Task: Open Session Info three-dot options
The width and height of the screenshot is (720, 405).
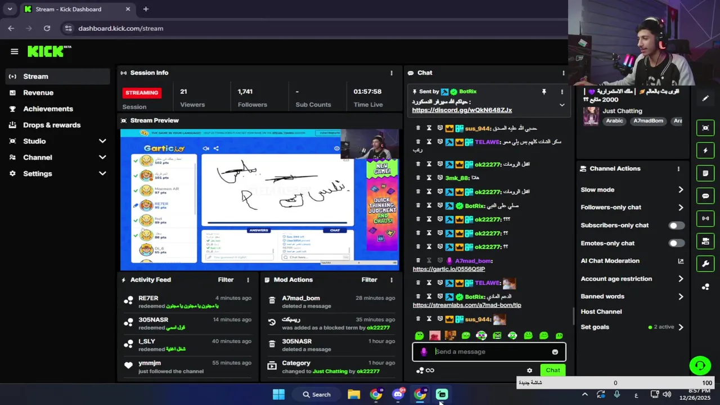Action: 391,73
